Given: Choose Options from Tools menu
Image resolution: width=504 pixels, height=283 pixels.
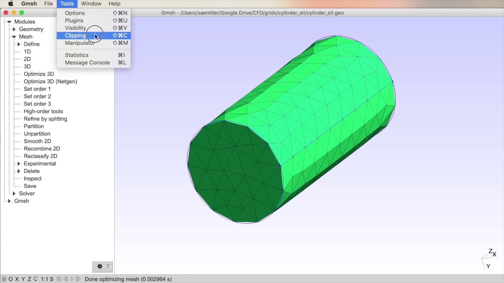Looking at the screenshot, I should click(94, 13).
